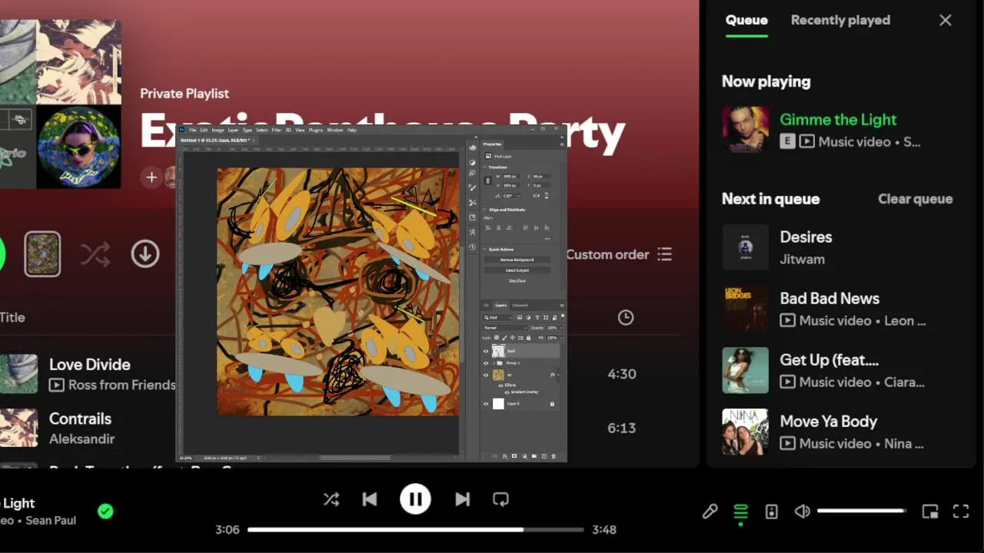Image resolution: width=984 pixels, height=553 pixels.
Task: Mute the volume speaker icon
Action: pyautogui.click(x=803, y=512)
